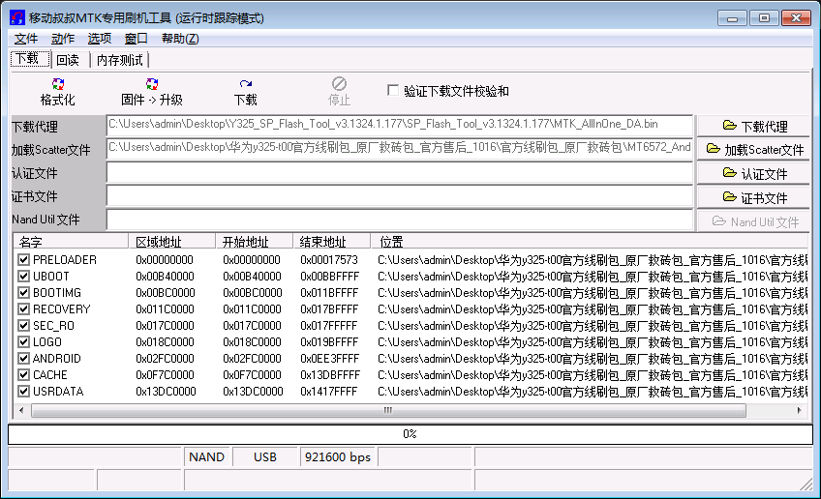Click the Begin Address (开始地址) column header
Screen dimensions: 821x499
tap(254, 242)
